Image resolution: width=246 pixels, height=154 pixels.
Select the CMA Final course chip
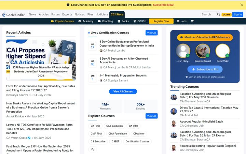point(96,133)
